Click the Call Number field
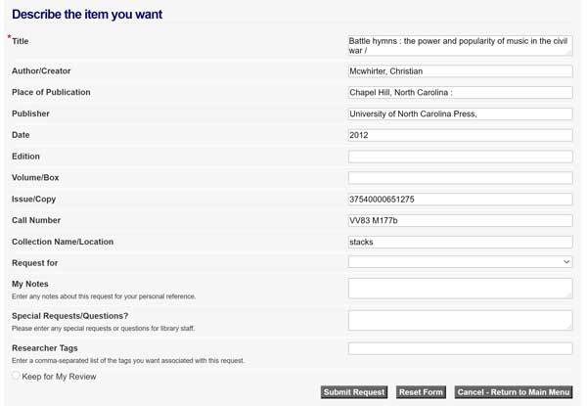Image resolution: width=587 pixels, height=406 pixels. pos(460,221)
